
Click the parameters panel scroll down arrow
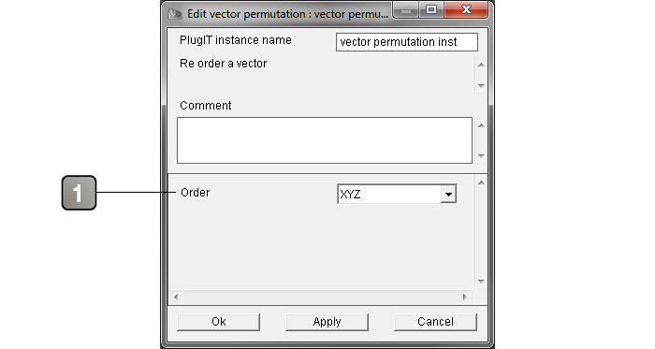tap(481, 282)
